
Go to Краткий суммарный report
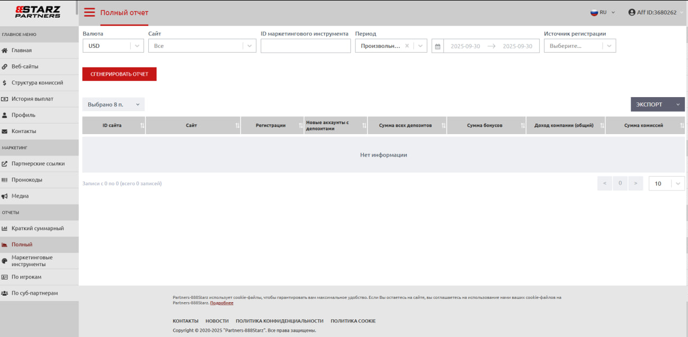38,229
